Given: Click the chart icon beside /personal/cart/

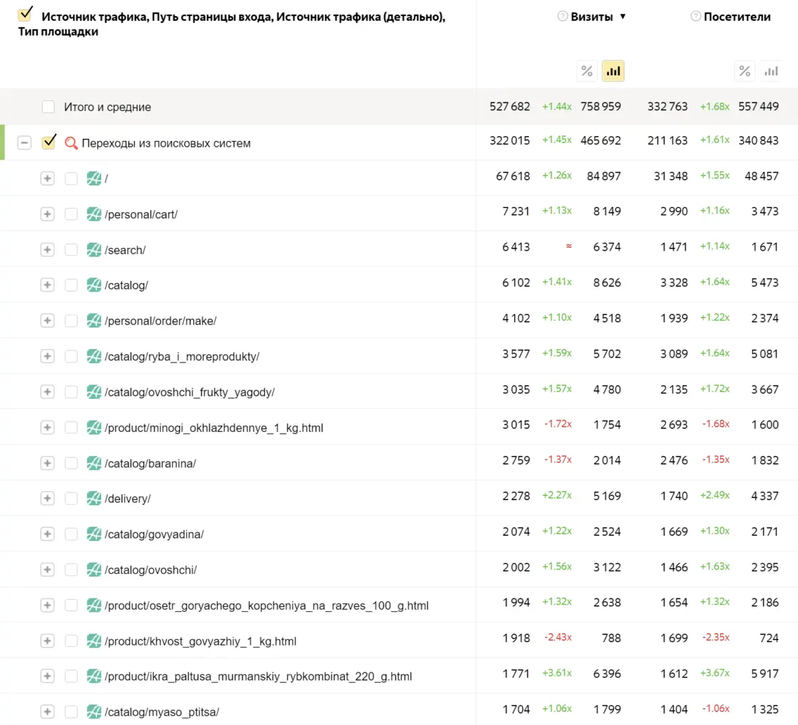Looking at the screenshot, I should point(94,214).
